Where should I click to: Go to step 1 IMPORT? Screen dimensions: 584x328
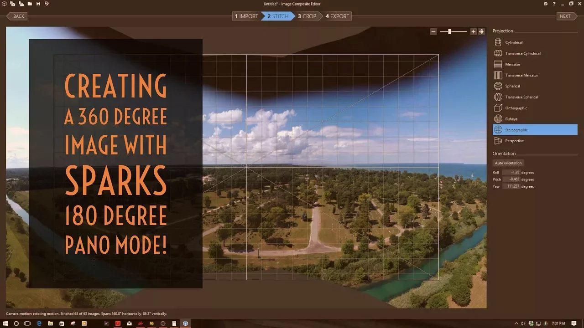coord(246,16)
